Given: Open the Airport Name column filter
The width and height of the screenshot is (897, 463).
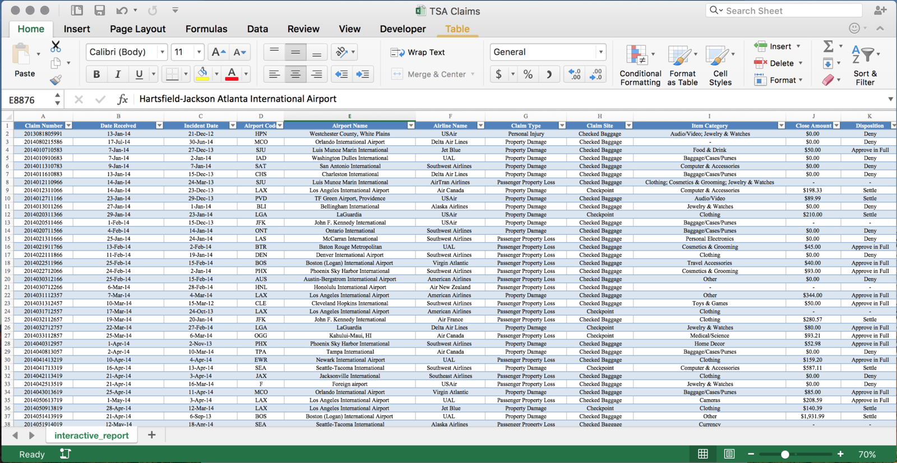Looking at the screenshot, I should pos(411,126).
